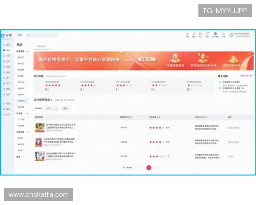
Task: Sort by the 价格竞争力 column header
Action: 154,117
